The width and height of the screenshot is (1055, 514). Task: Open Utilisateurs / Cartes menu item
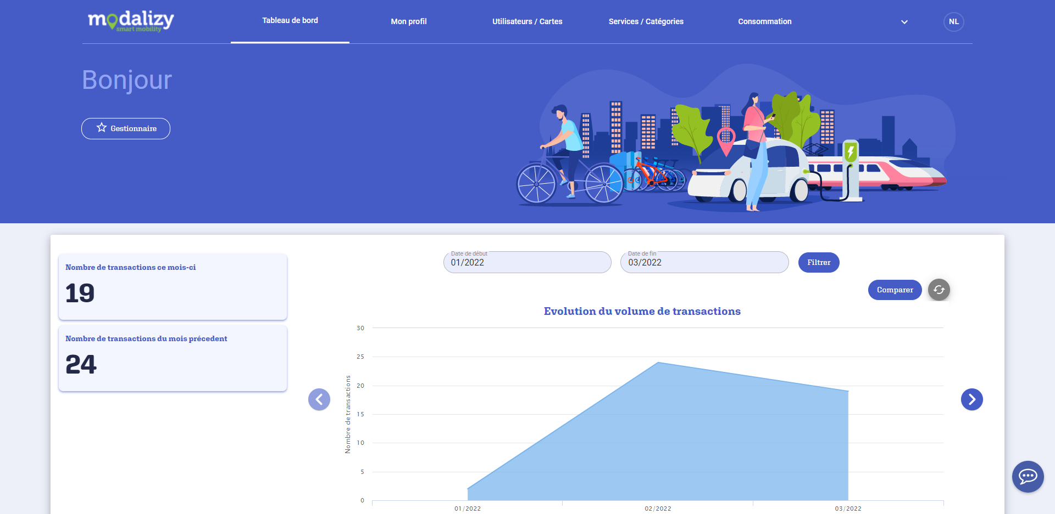[527, 21]
